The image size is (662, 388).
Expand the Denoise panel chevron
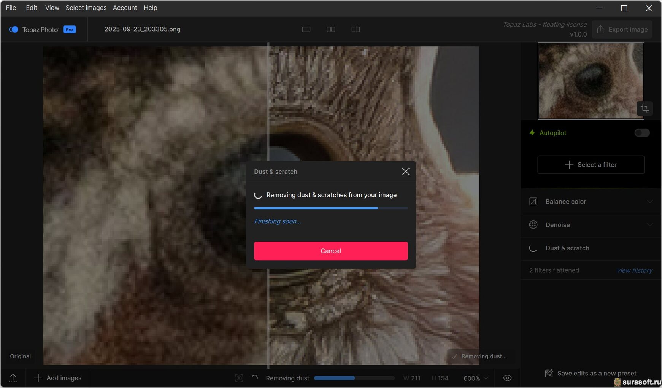(649, 225)
